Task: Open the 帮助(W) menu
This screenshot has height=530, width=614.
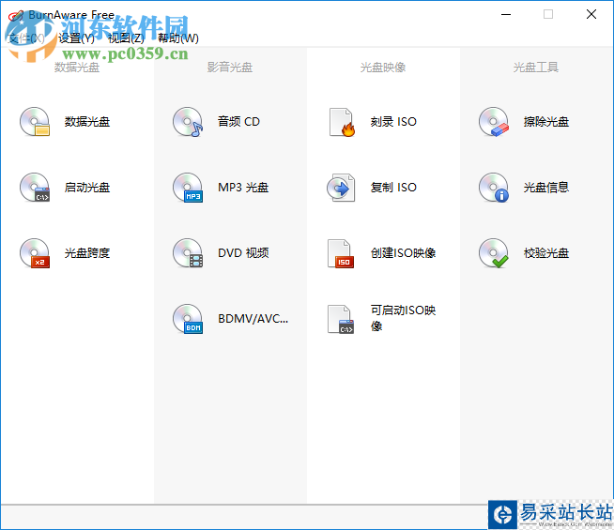Action: pyautogui.click(x=178, y=38)
